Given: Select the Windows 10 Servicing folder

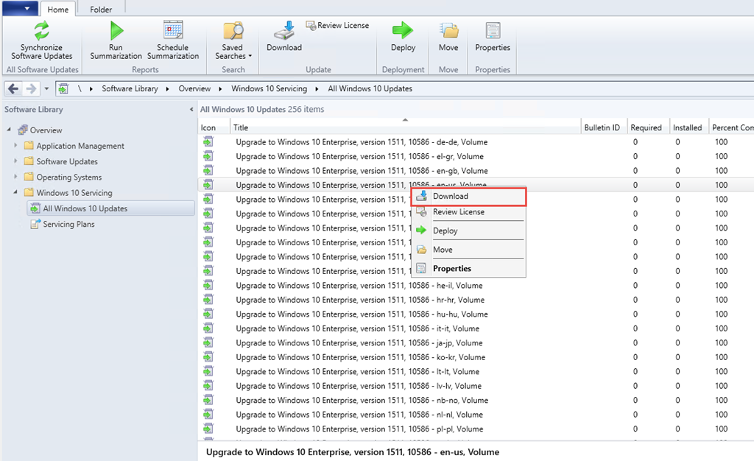Looking at the screenshot, I should click(74, 193).
